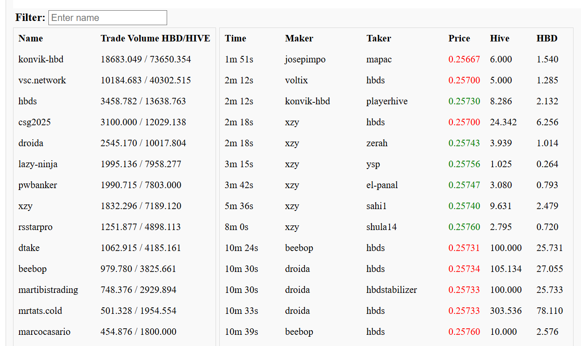
Task: Select pwbanker in the Name column
Action: tap(38, 185)
